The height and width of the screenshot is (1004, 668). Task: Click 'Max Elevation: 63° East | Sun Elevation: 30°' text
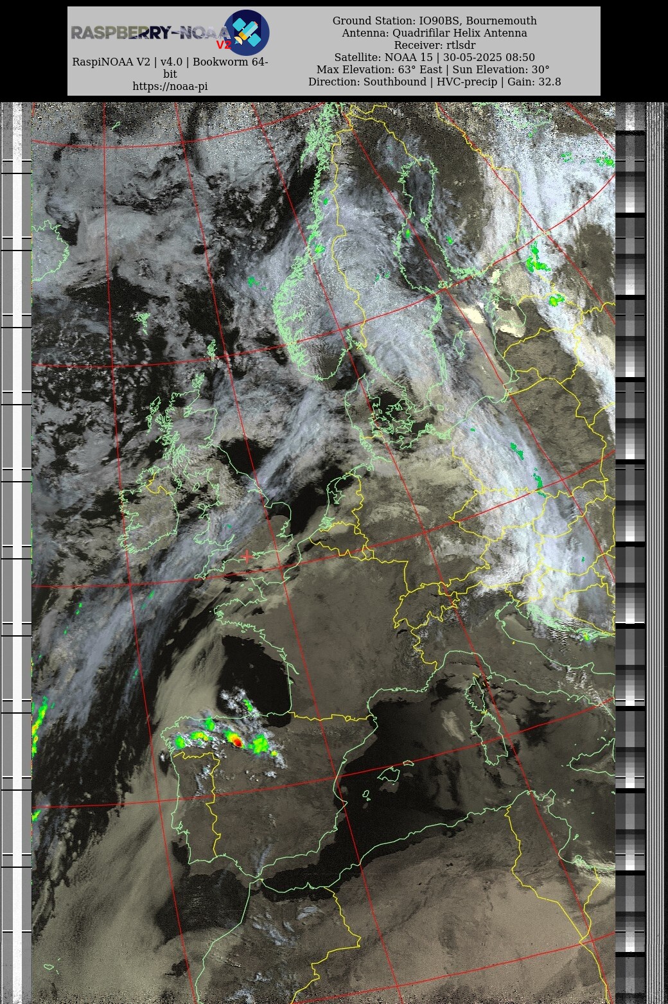(434, 69)
